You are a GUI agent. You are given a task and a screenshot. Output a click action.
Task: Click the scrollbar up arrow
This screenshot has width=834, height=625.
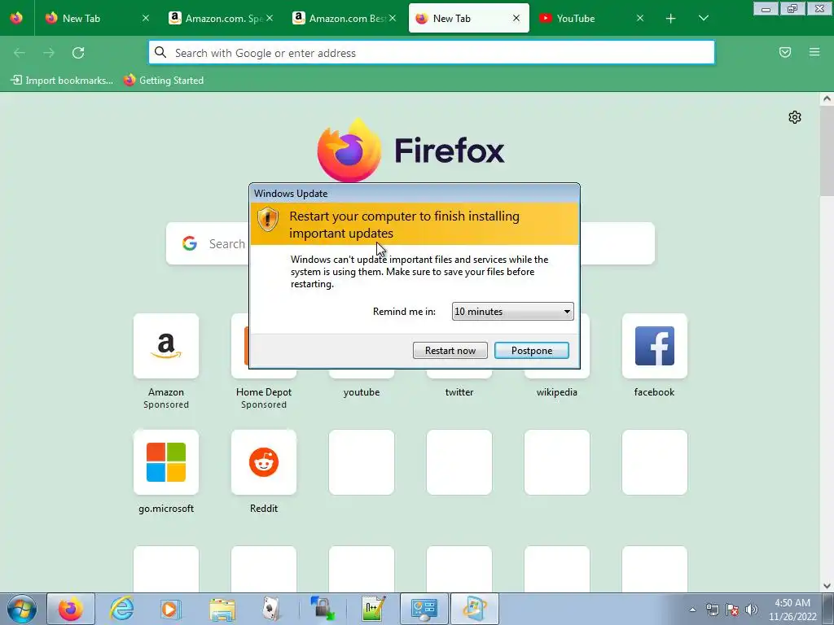(827, 98)
